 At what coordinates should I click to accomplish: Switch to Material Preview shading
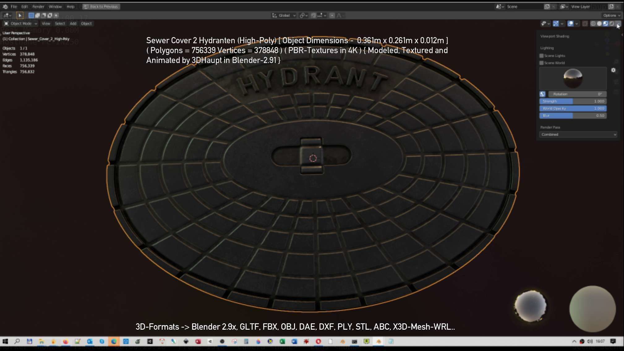(x=605, y=23)
